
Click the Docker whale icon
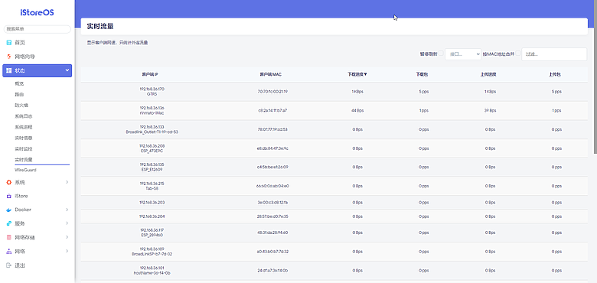pyautogui.click(x=9, y=210)
